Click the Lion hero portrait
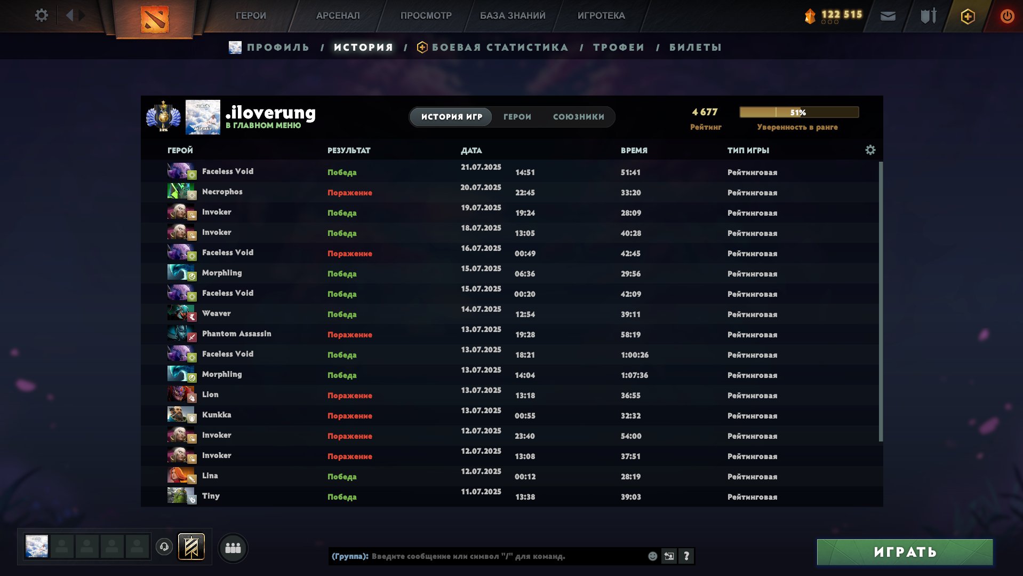This screenshot has height=576, width=1023. (x=181, y=394)
